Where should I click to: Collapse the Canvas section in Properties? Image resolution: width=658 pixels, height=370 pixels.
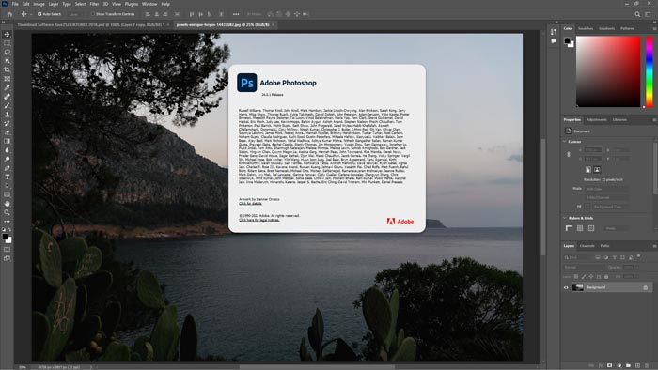[564, 142]
